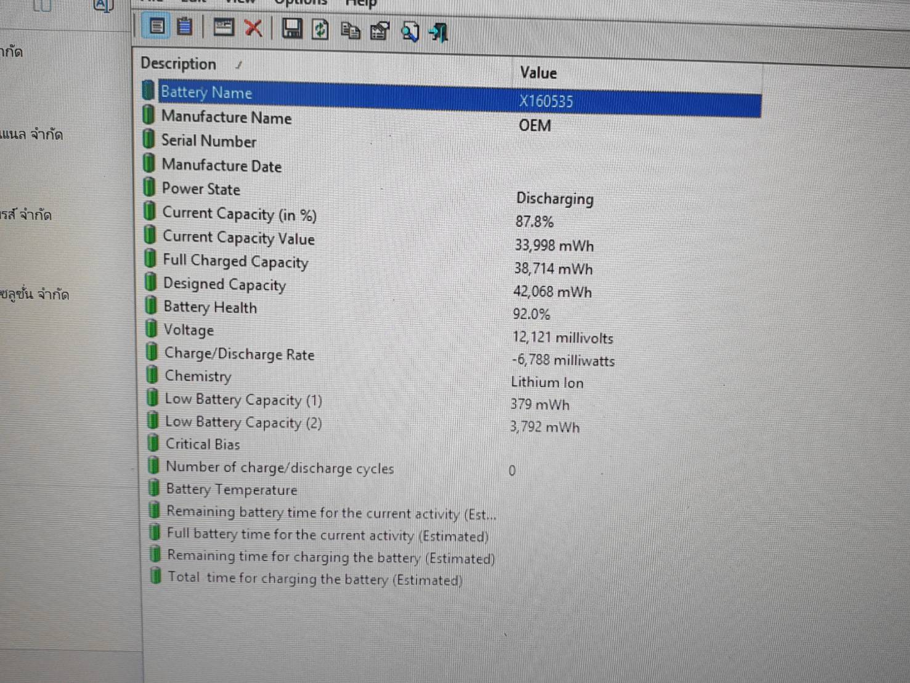Refresh battery information using green arrows icon
The height and width of the screenshot is (683, 910).
pyautogui.click(x=320, y=29)
